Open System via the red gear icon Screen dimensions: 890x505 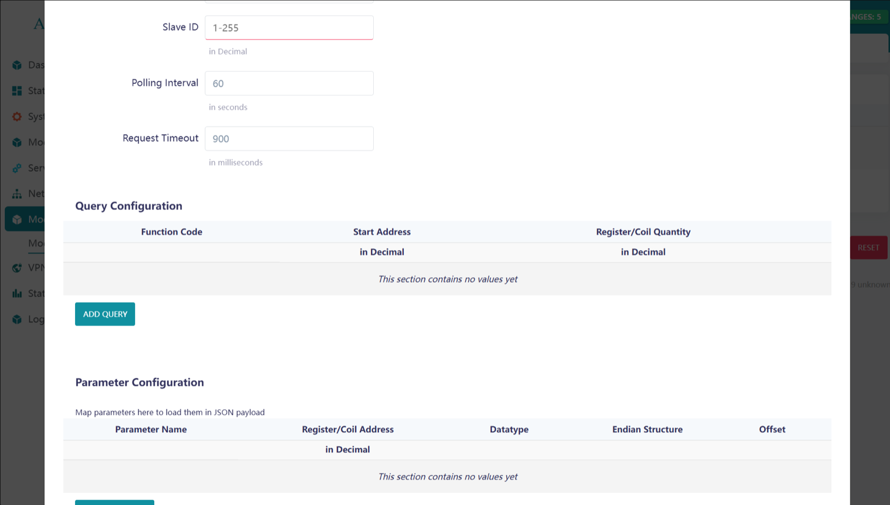[x=17, y=117]
